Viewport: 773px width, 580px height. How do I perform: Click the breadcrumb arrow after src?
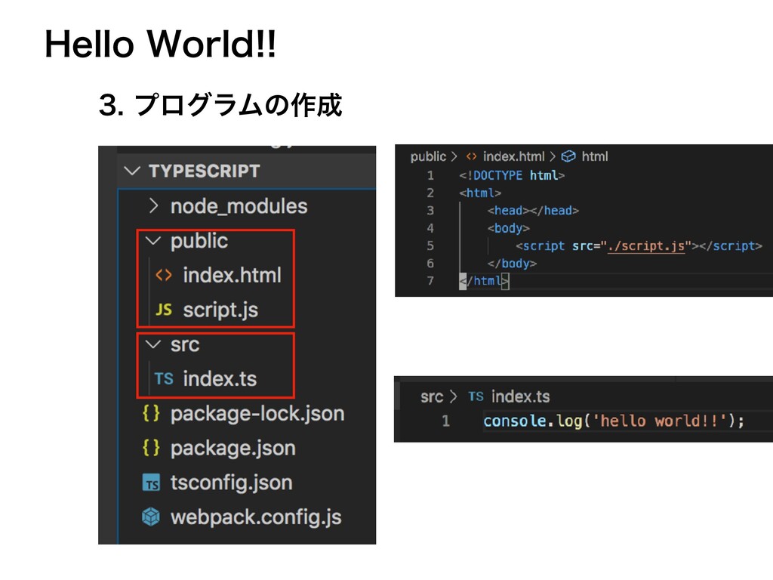tap(453, 396)
